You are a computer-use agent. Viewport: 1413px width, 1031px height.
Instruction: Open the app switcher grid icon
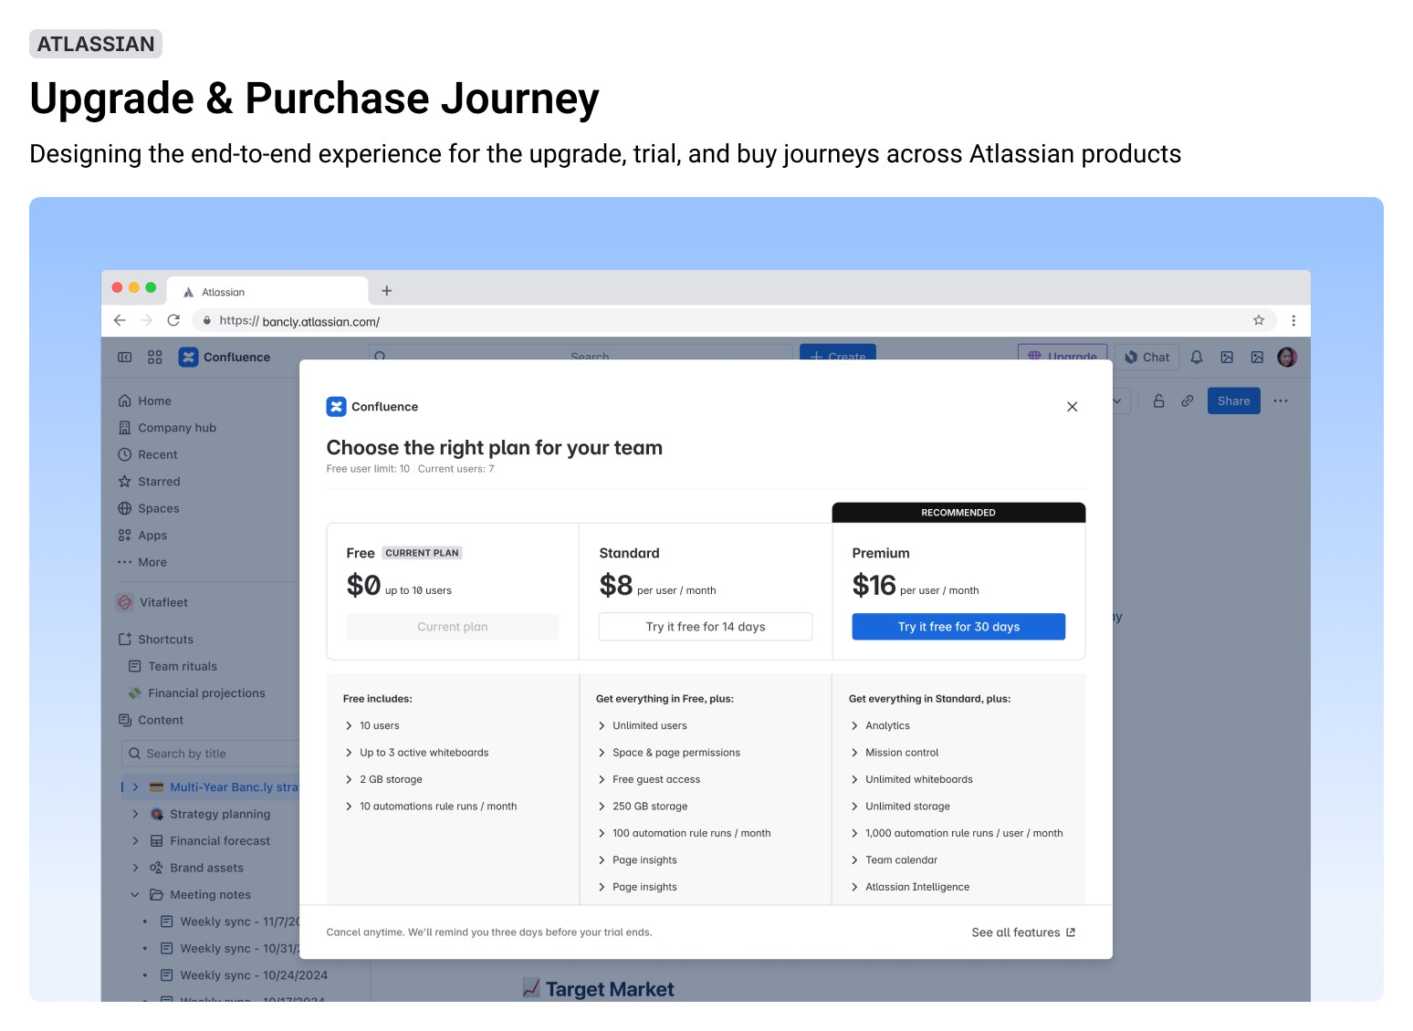pyautogui.click(x=154, y=357)
